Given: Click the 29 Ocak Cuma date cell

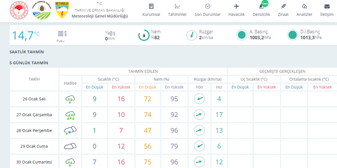Looking at the screenshot, I should tap(34, 146).
